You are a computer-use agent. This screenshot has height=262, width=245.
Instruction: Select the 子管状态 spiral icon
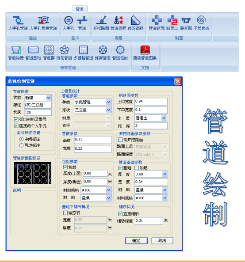(201, 20)
